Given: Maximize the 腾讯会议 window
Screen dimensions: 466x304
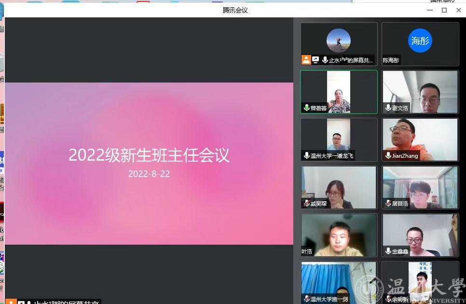Looking at the screenshot, I should click(x=444, y=10).
